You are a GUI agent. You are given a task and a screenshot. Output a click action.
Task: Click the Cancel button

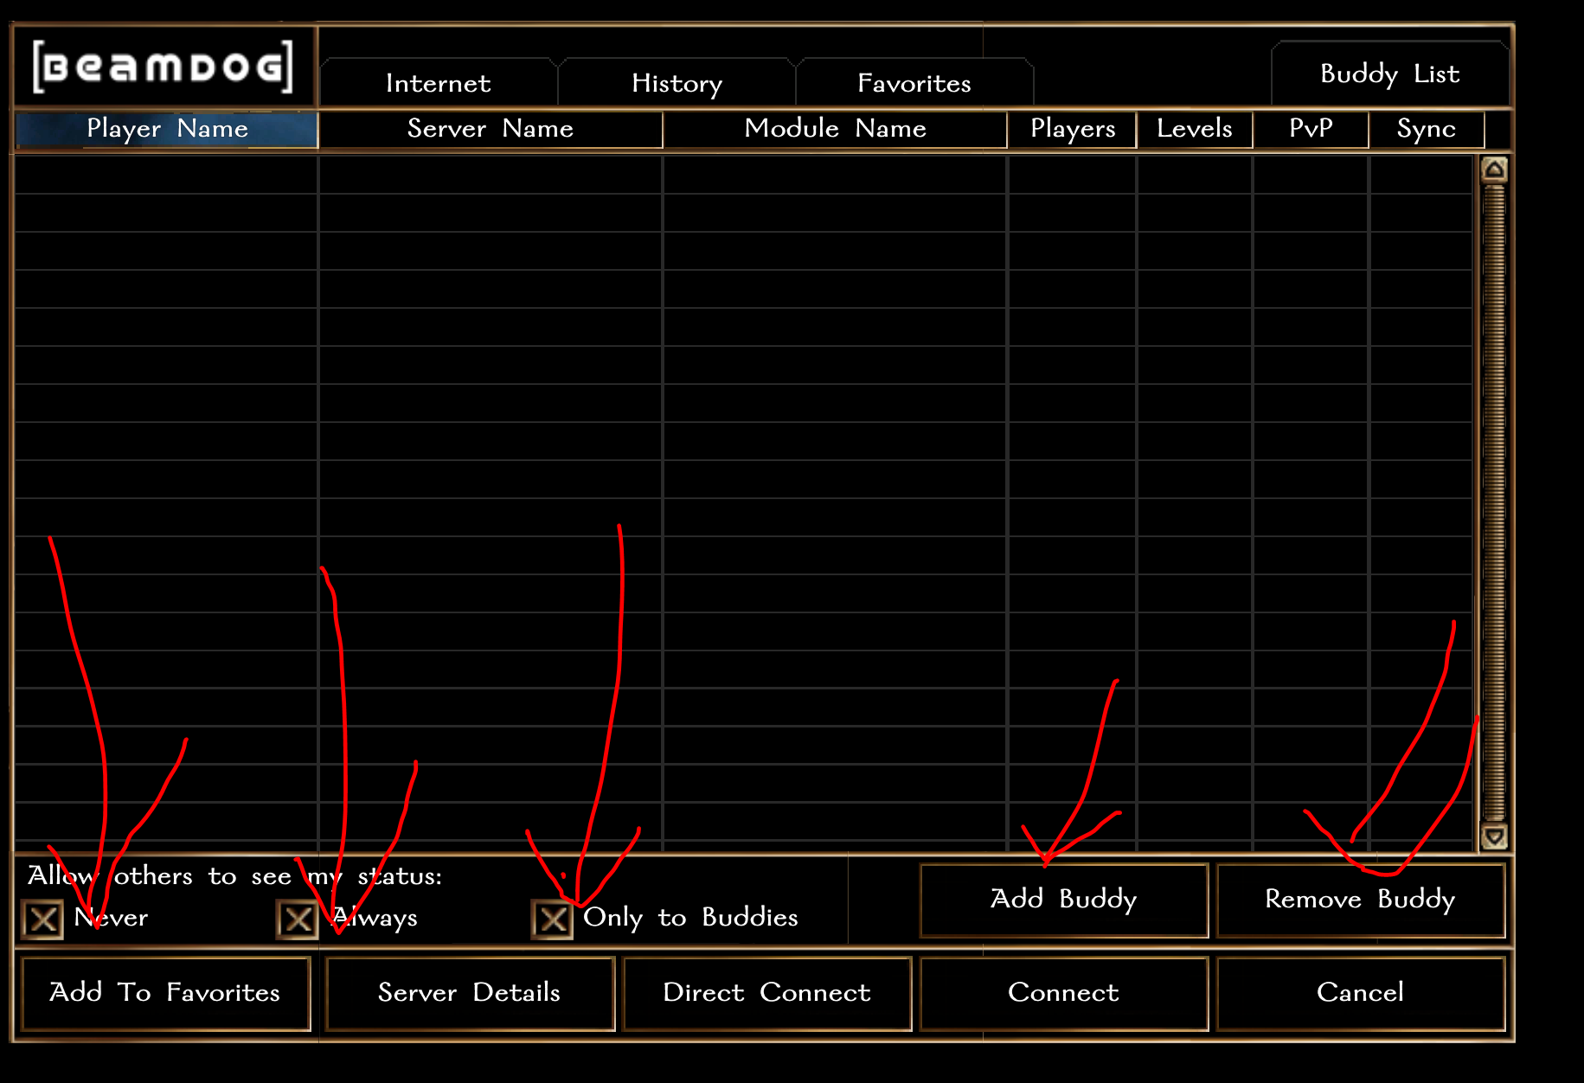click(1361, 993)
